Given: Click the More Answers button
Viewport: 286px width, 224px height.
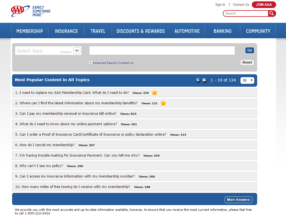Looking at the screenshot, I should coord(238,200).
